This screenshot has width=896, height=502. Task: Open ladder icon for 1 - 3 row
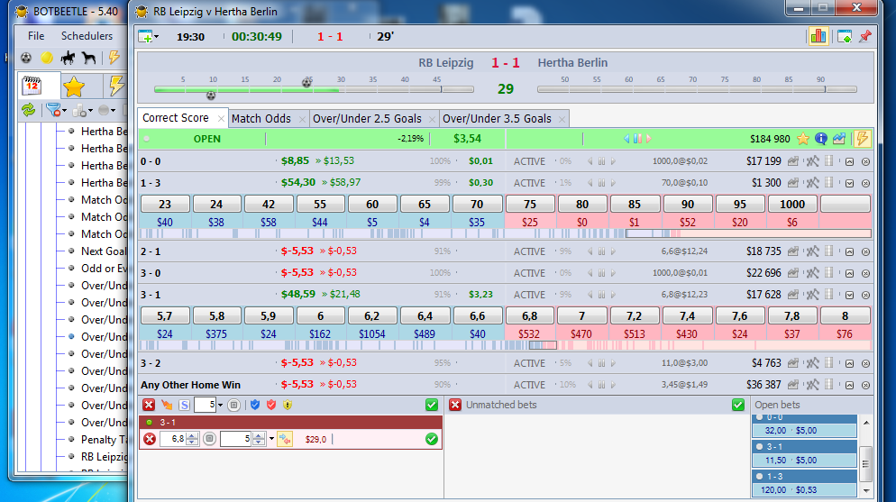(x=829, y=183)
